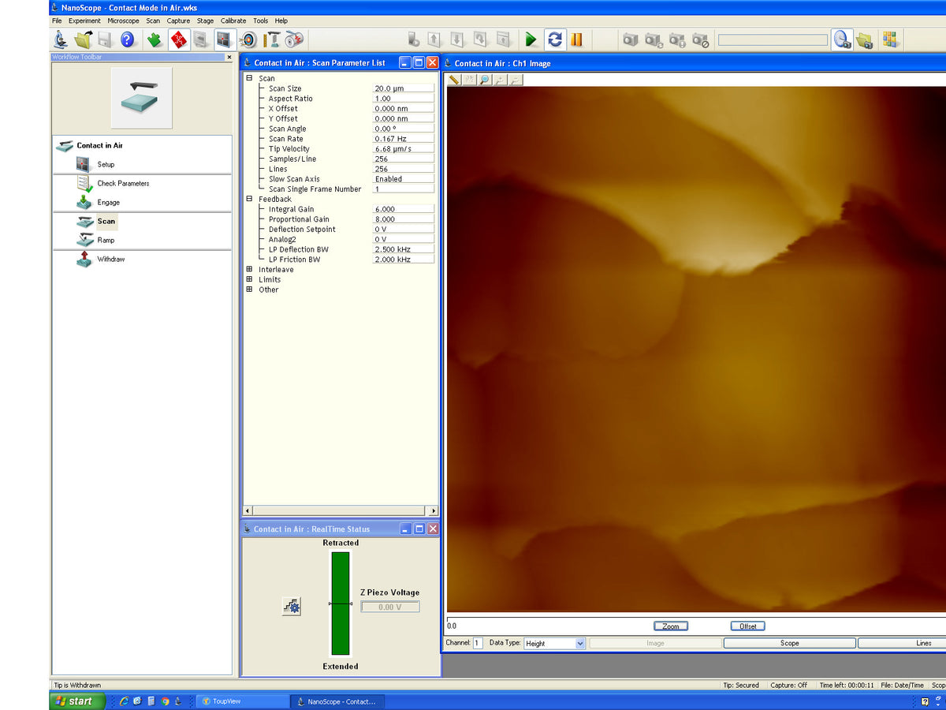Click the NanoScope taskbar button
Image resolution: width=946 pixels, height=710 pixels.
coord(339,701)
